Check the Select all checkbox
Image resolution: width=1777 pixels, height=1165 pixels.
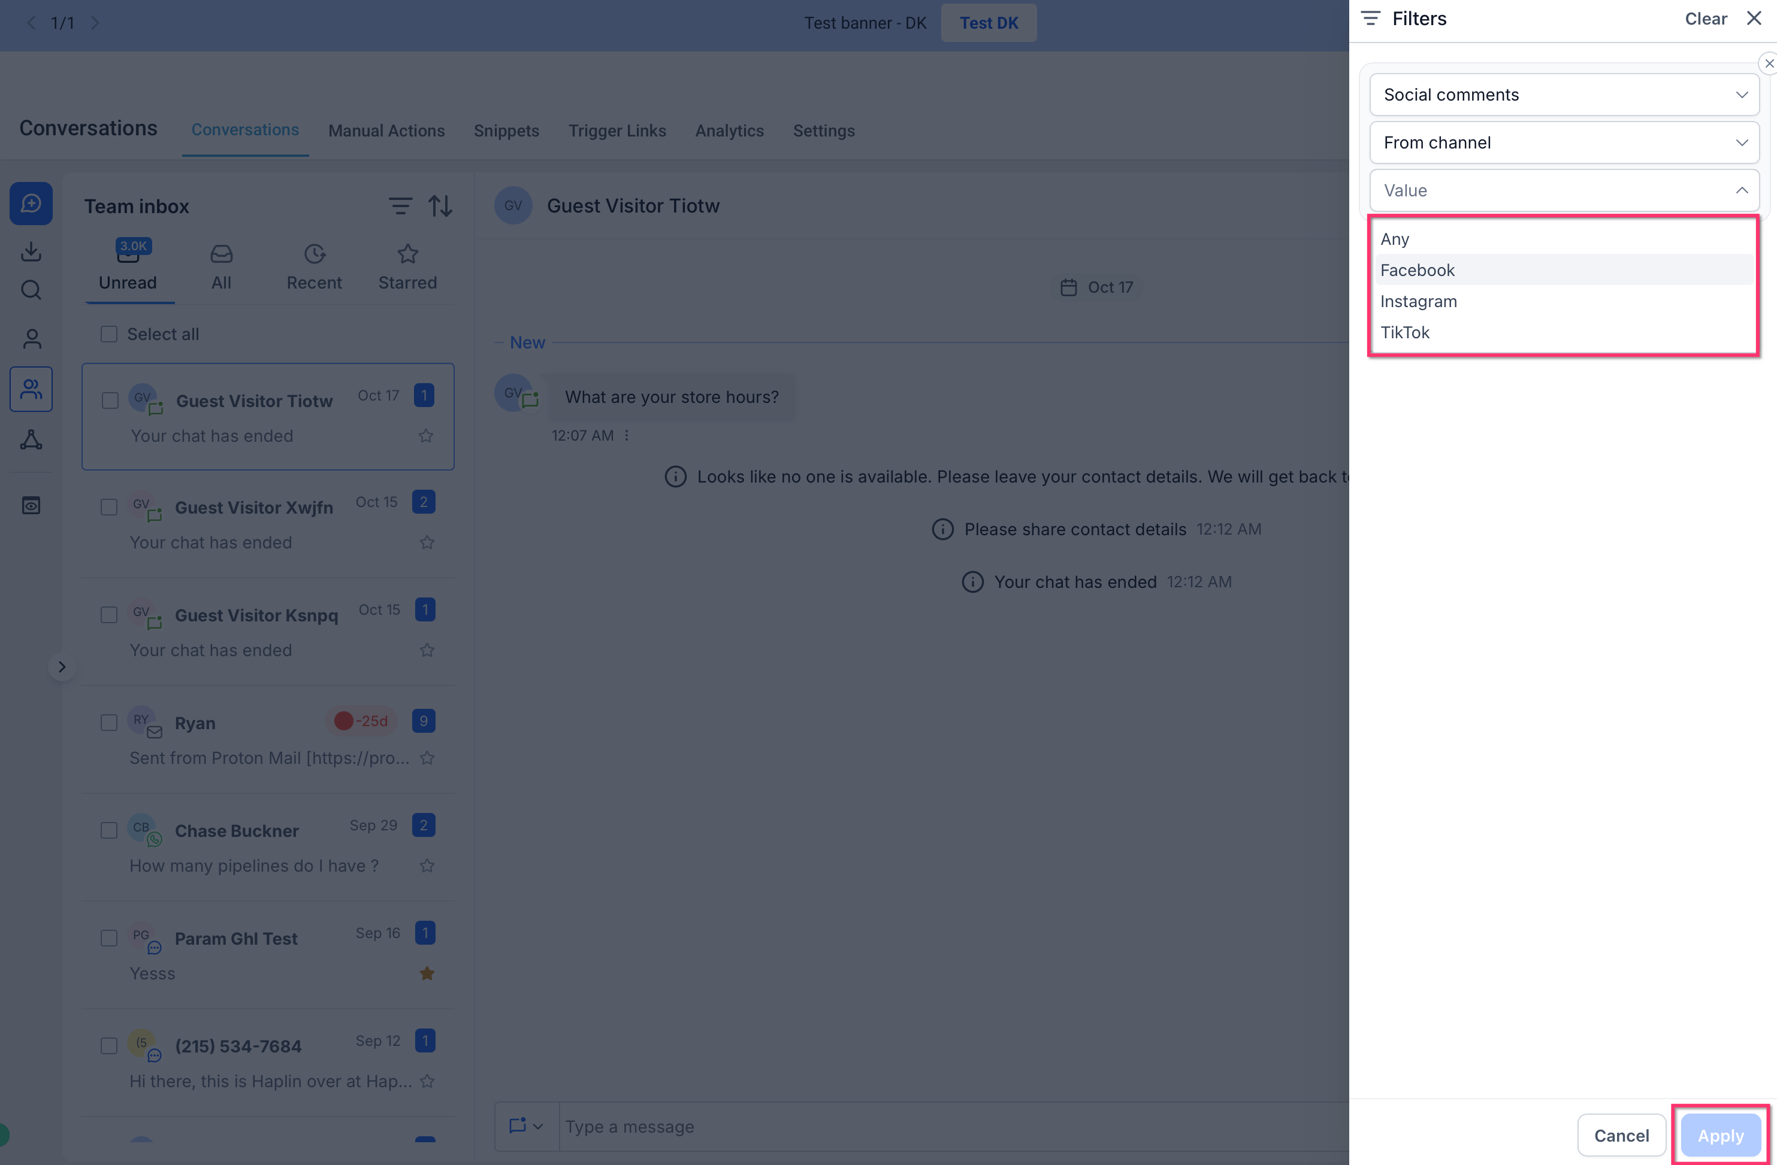109,334
